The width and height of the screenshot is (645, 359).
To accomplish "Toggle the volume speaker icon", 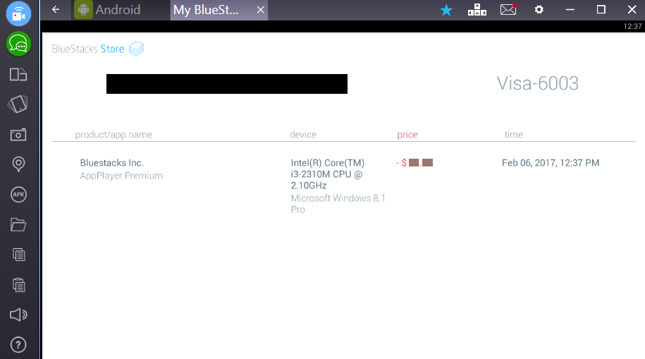I will [18, 315].
